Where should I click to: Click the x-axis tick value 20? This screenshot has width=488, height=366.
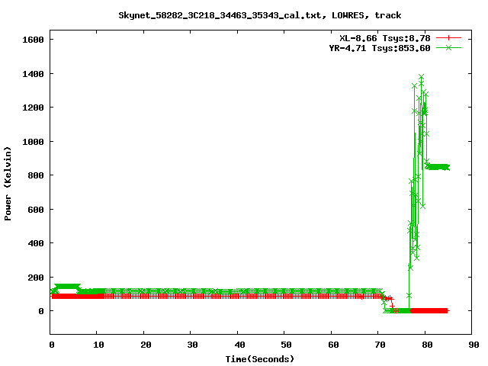tap(146, 345)
